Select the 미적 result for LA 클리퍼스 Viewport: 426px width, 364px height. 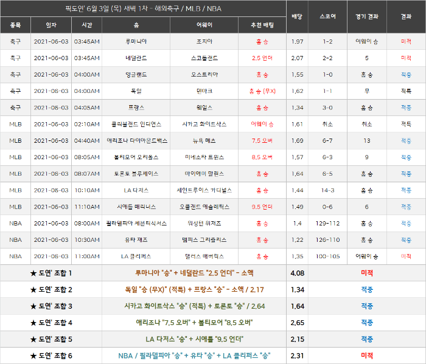pyautogui.click(x=406, y=256)
